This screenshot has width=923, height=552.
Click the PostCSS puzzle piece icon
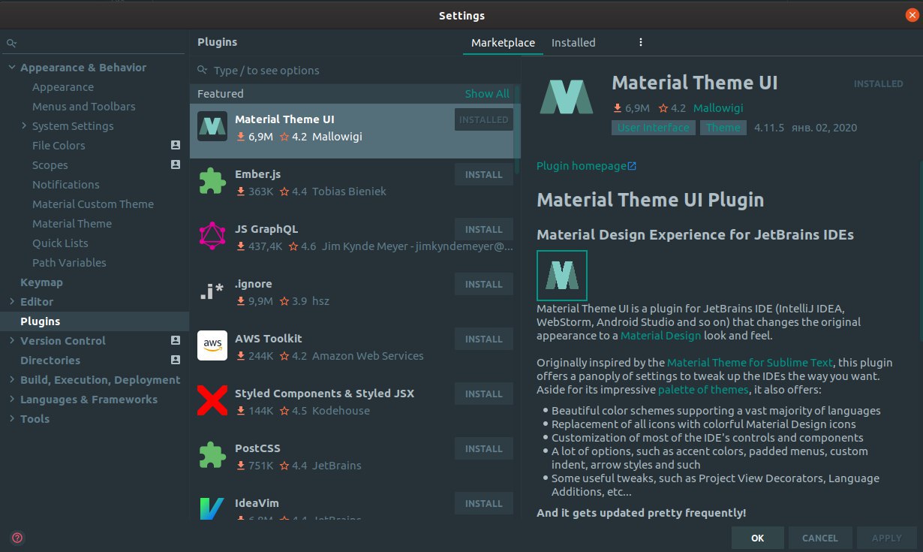click(212, 455)
